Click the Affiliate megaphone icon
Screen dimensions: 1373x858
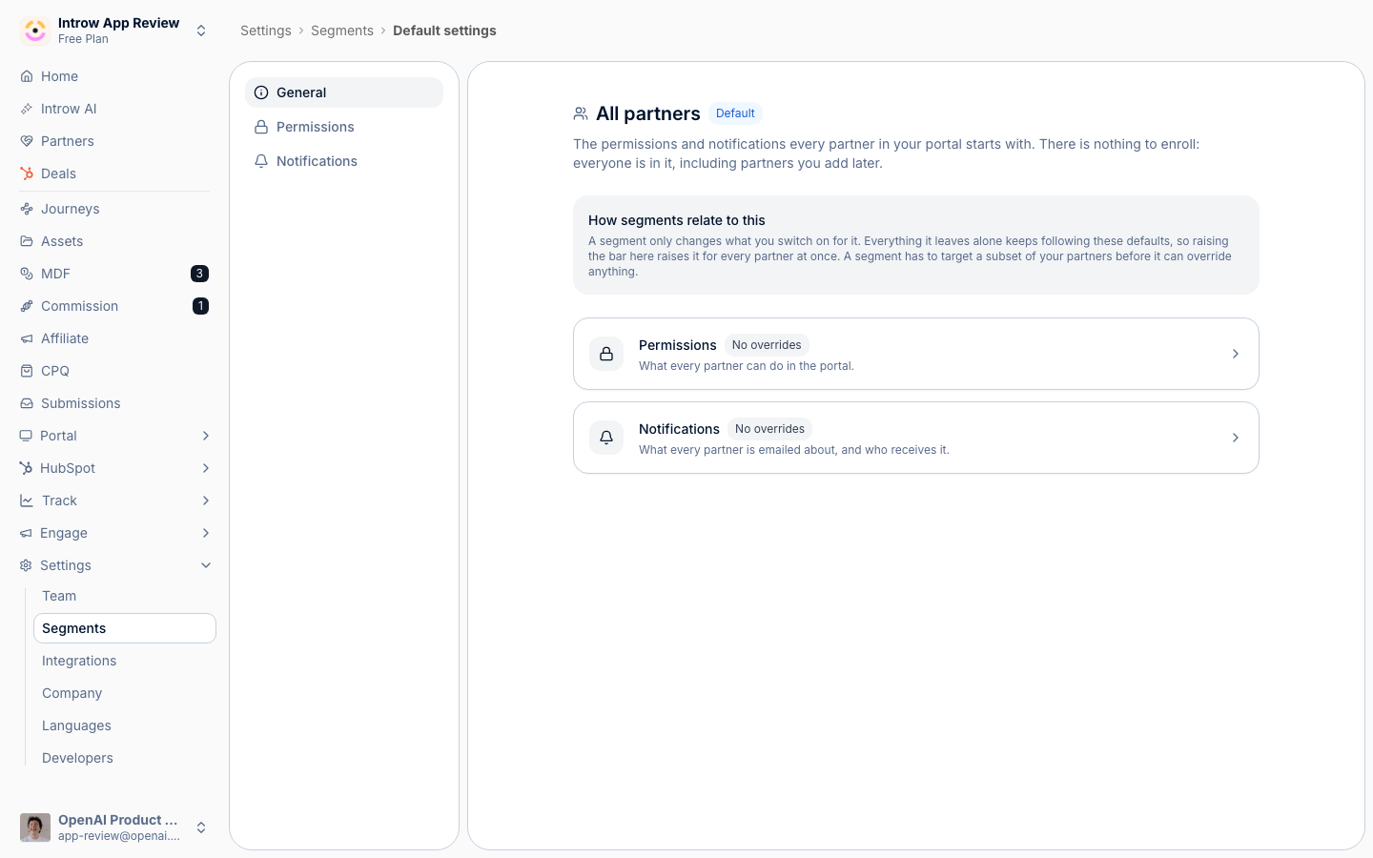(27, 338)
